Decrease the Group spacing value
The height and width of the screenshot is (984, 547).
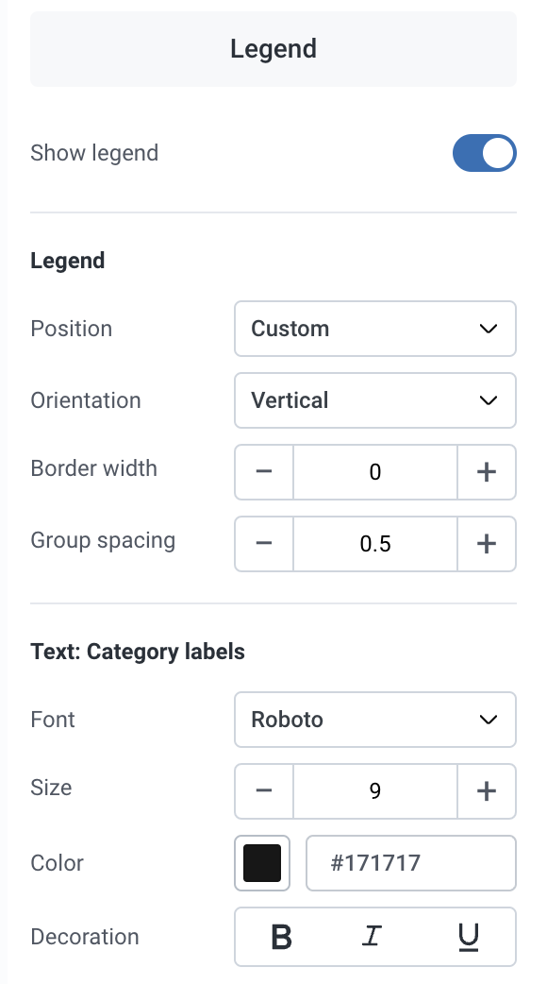click(264, 543)
